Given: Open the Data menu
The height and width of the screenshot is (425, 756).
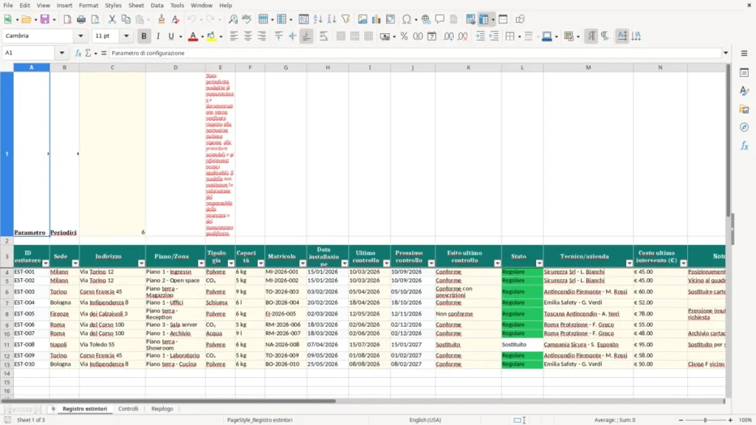Looking at the screenshot, I should pos(157,5).
